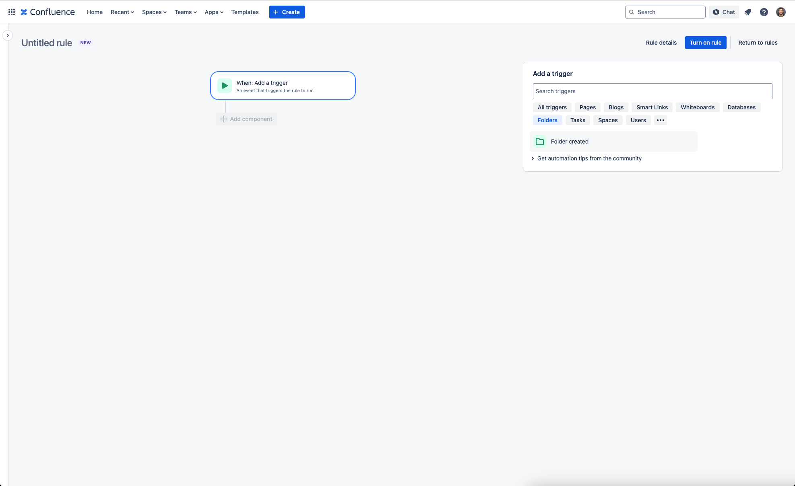
Task: Open the Apps menu
Action: tap(214, 12)
